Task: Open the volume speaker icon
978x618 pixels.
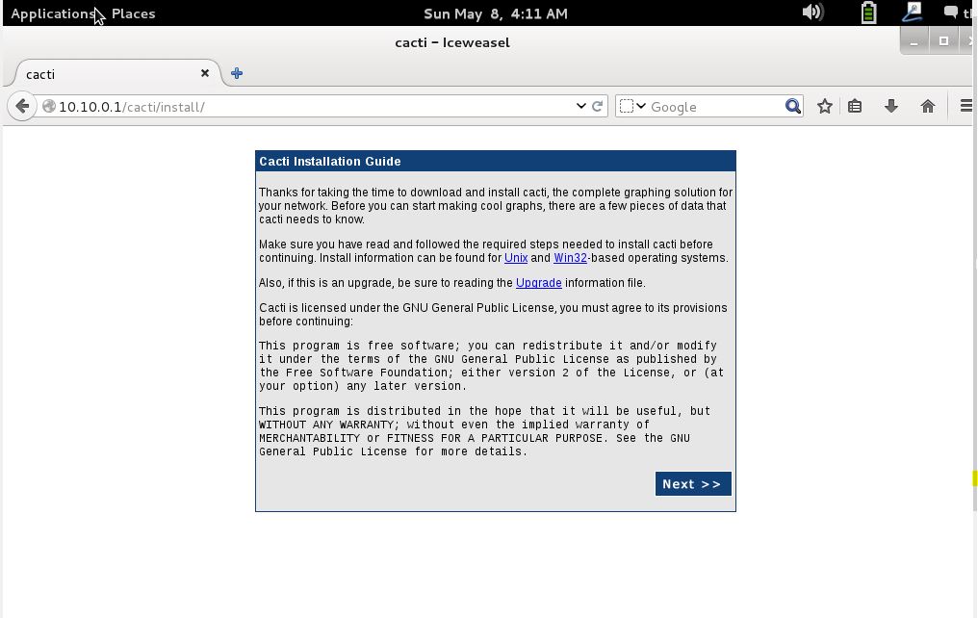Action: (812, 12)
